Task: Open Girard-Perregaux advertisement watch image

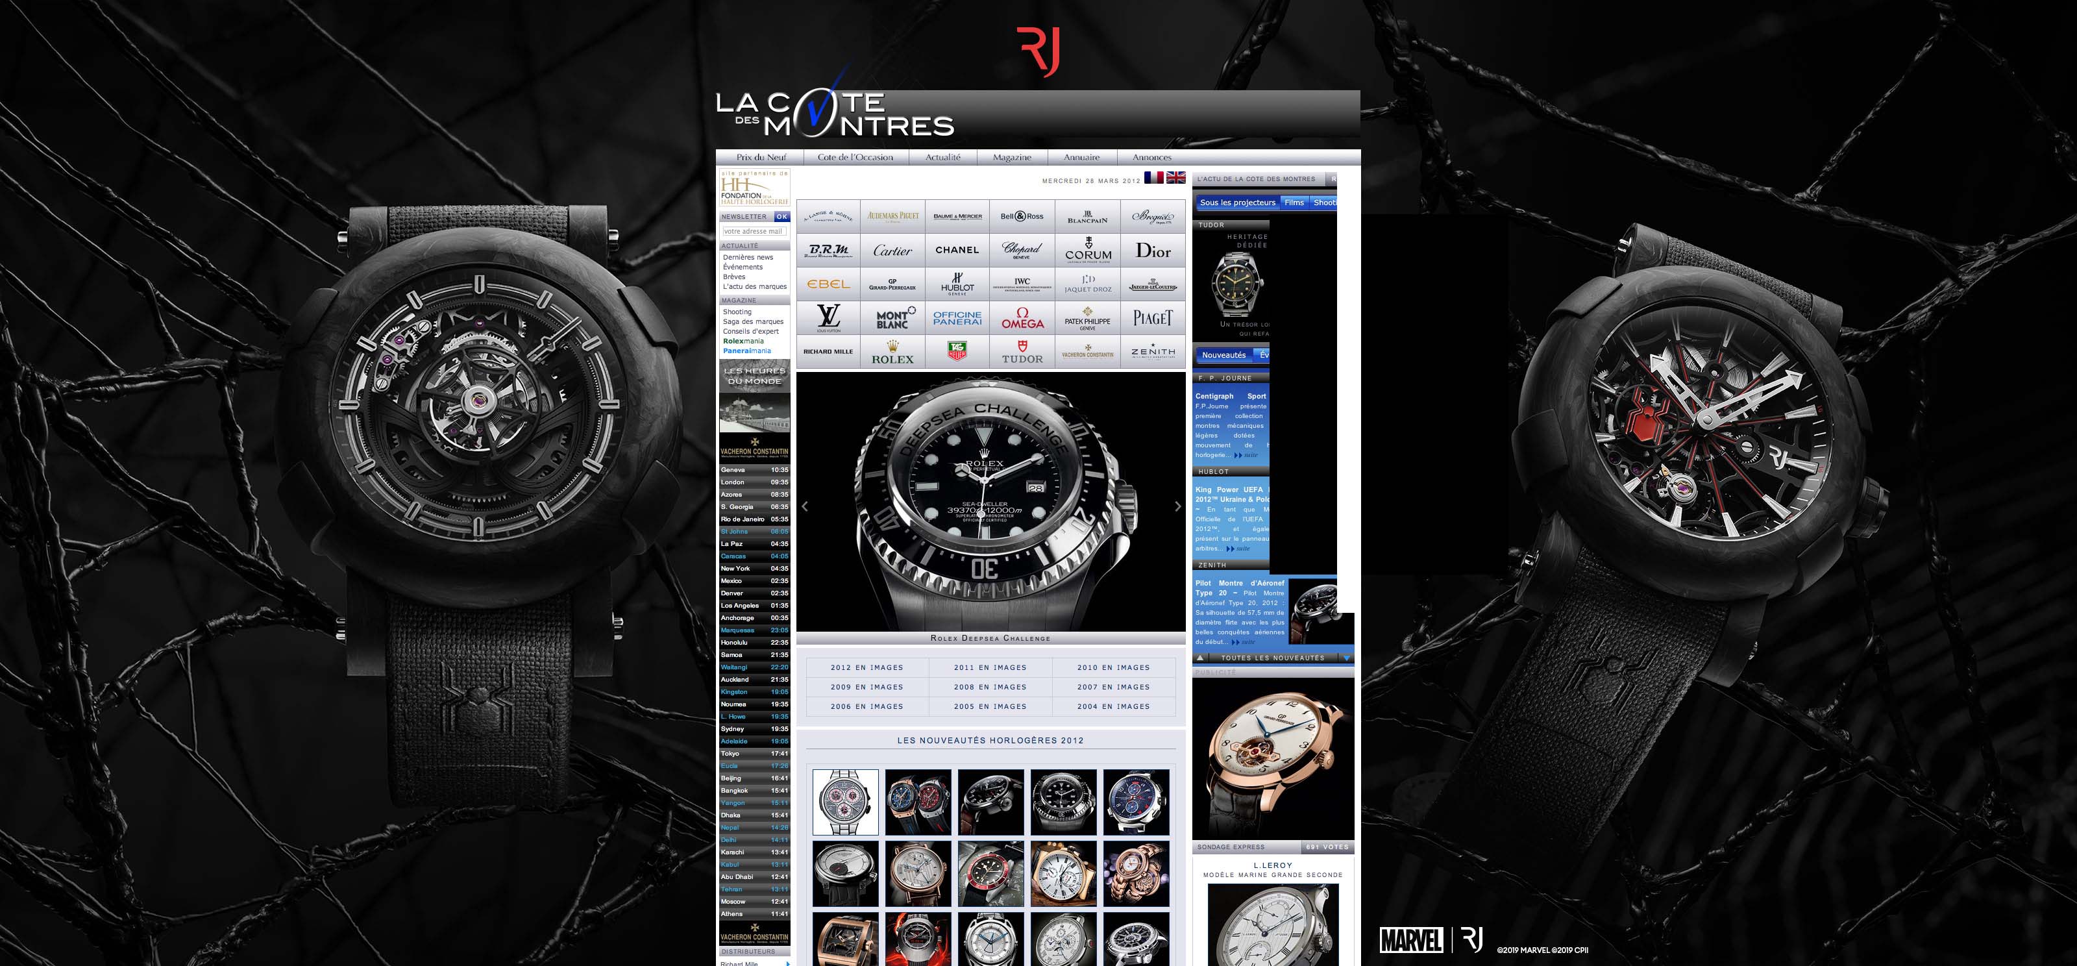Action: (1272, 758)
